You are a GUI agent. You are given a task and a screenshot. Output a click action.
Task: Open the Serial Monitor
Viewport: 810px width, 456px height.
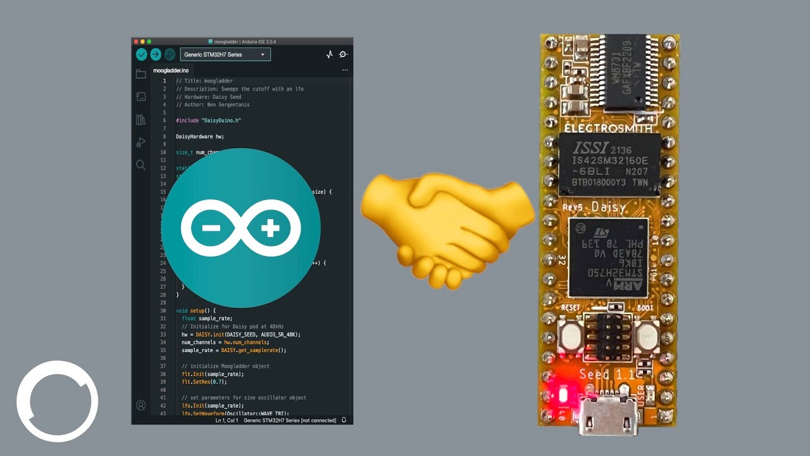click(343, 54)
